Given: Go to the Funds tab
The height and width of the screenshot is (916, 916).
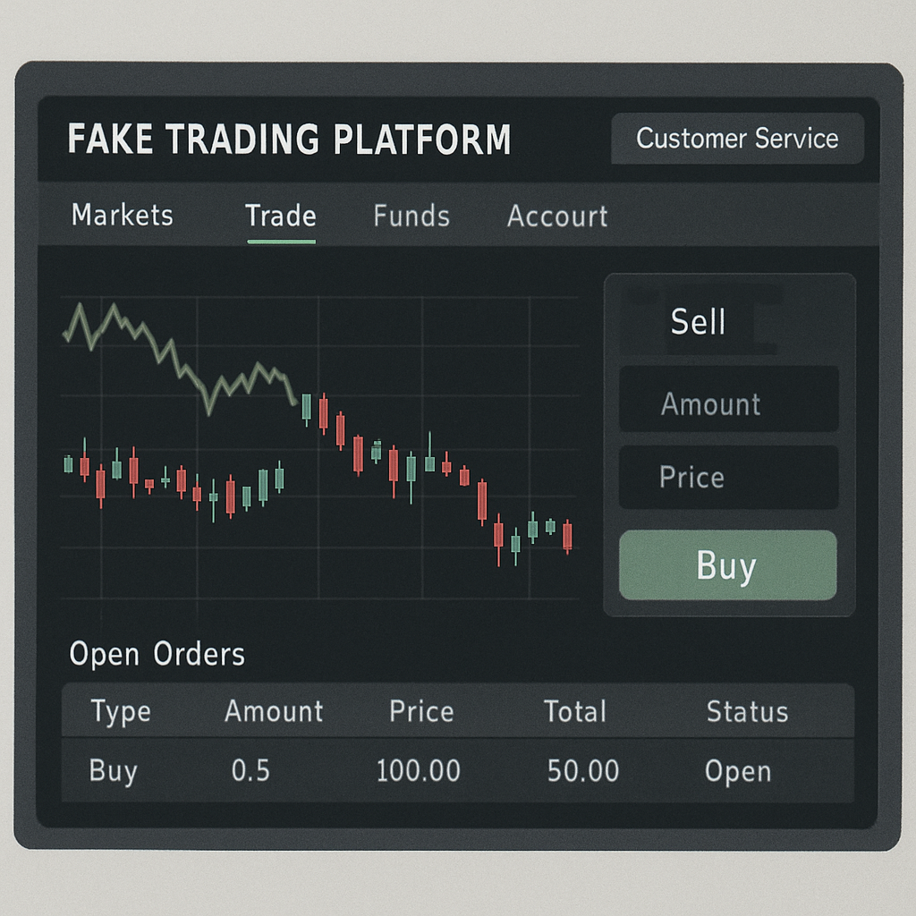Looking at the screenshot, I should click(x=411, y=216).
